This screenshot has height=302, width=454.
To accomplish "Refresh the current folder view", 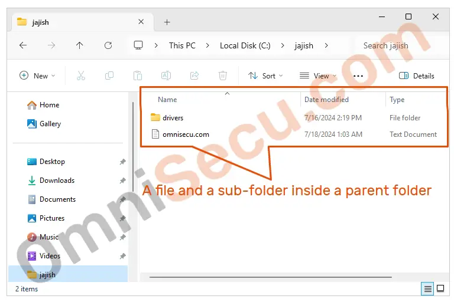I will coord(108,45).
